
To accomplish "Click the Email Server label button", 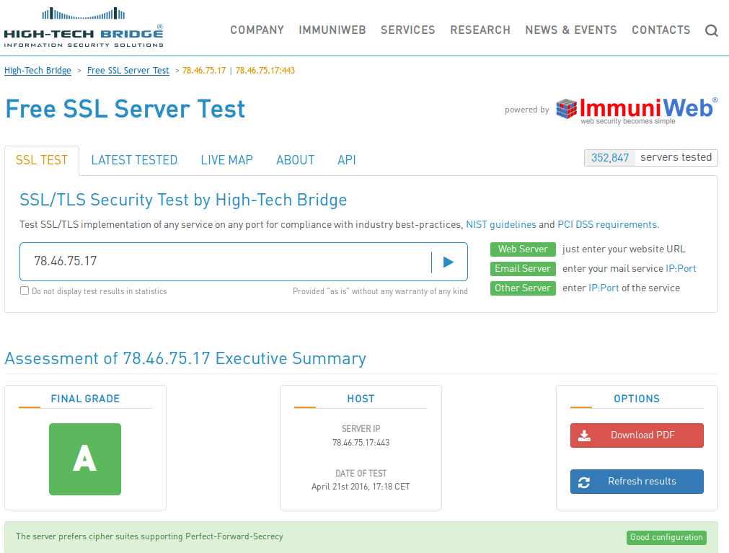I will [x=523, y=269].
